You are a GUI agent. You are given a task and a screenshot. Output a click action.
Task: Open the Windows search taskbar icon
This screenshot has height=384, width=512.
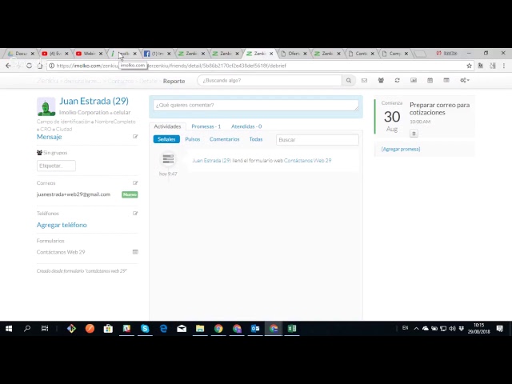[x=27, y=329]
